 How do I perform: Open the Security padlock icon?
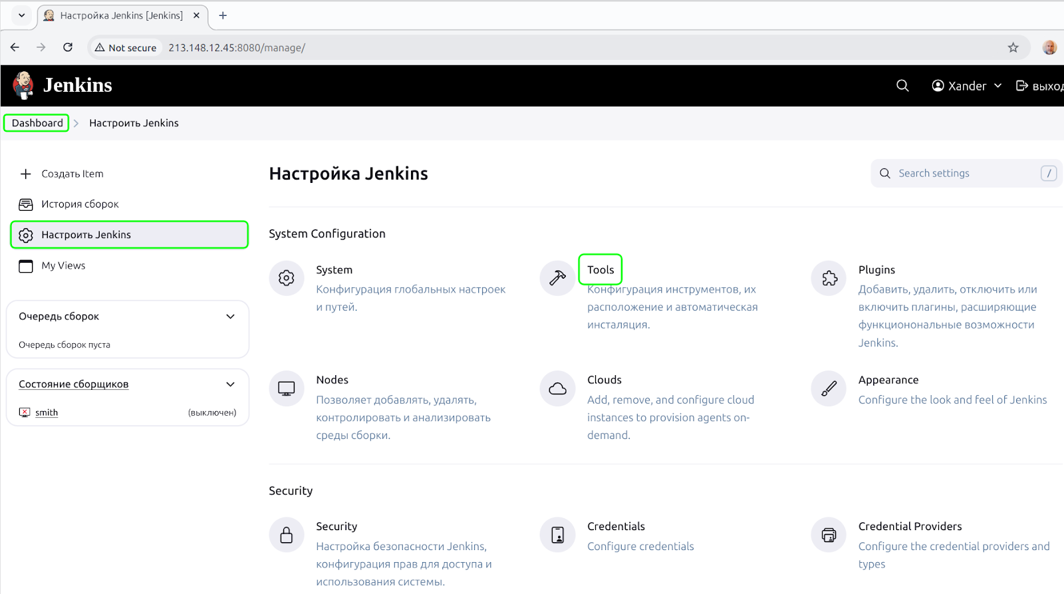[287, 535]
